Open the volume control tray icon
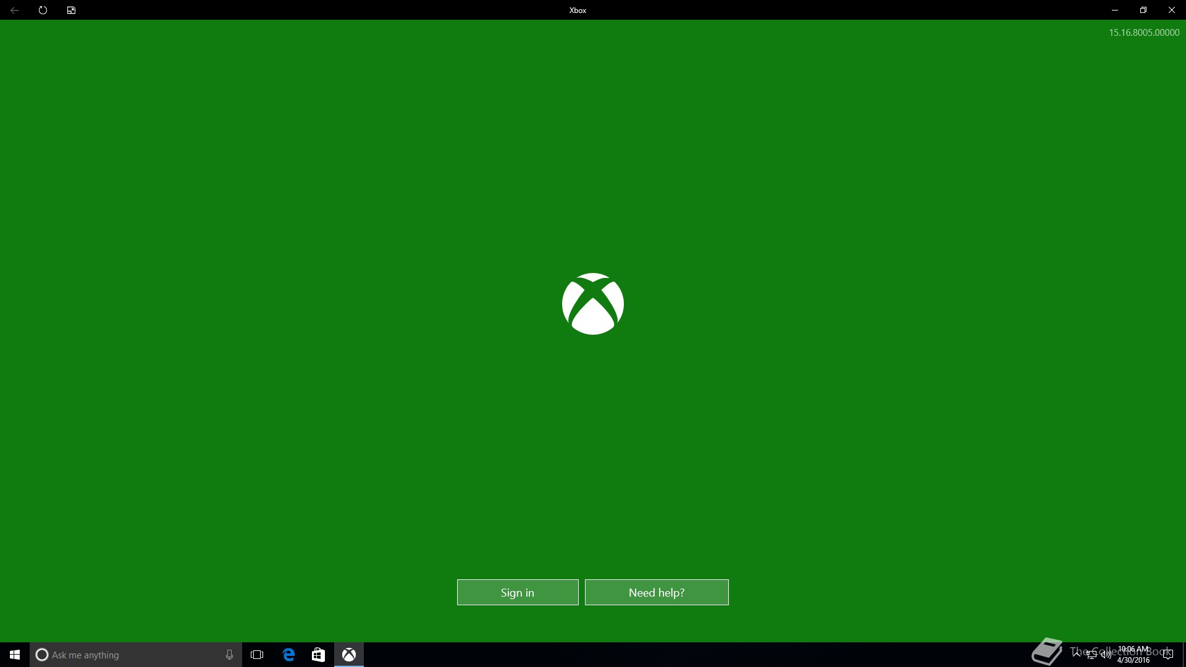Image resolution: width=1186 pixels, height=667 pixels. click(1106, 655)
